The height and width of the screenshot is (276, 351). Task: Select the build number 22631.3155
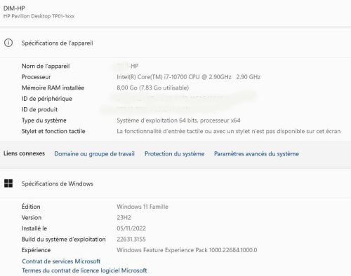tap(131, 240)
